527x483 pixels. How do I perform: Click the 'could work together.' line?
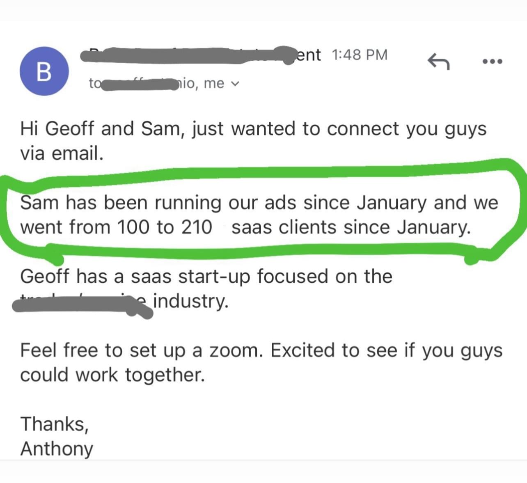pos(112,375)
